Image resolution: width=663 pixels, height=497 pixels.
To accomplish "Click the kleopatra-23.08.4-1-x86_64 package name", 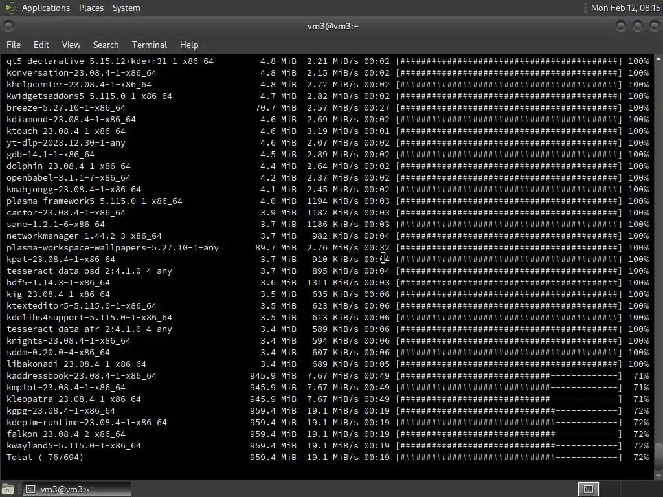I will (74, 399).
